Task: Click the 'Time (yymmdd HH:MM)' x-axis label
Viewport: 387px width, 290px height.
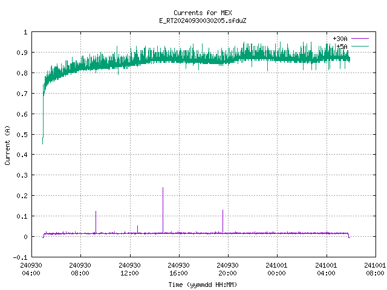Action: click(203, 285)
